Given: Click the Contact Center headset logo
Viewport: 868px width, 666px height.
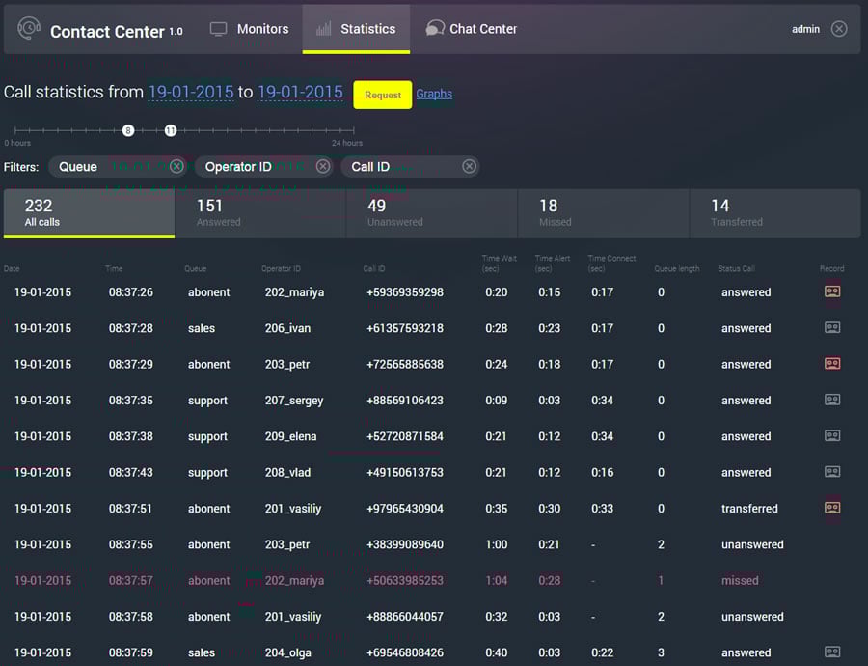Looking at the screenshot, I should 30,29.
